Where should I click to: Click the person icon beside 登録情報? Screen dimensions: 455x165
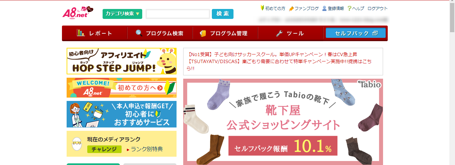point(324,8)
